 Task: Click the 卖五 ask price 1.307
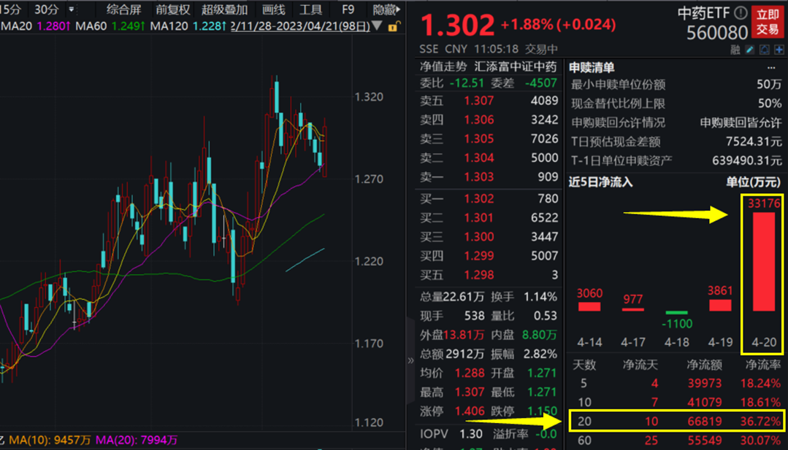coord(478,101)
